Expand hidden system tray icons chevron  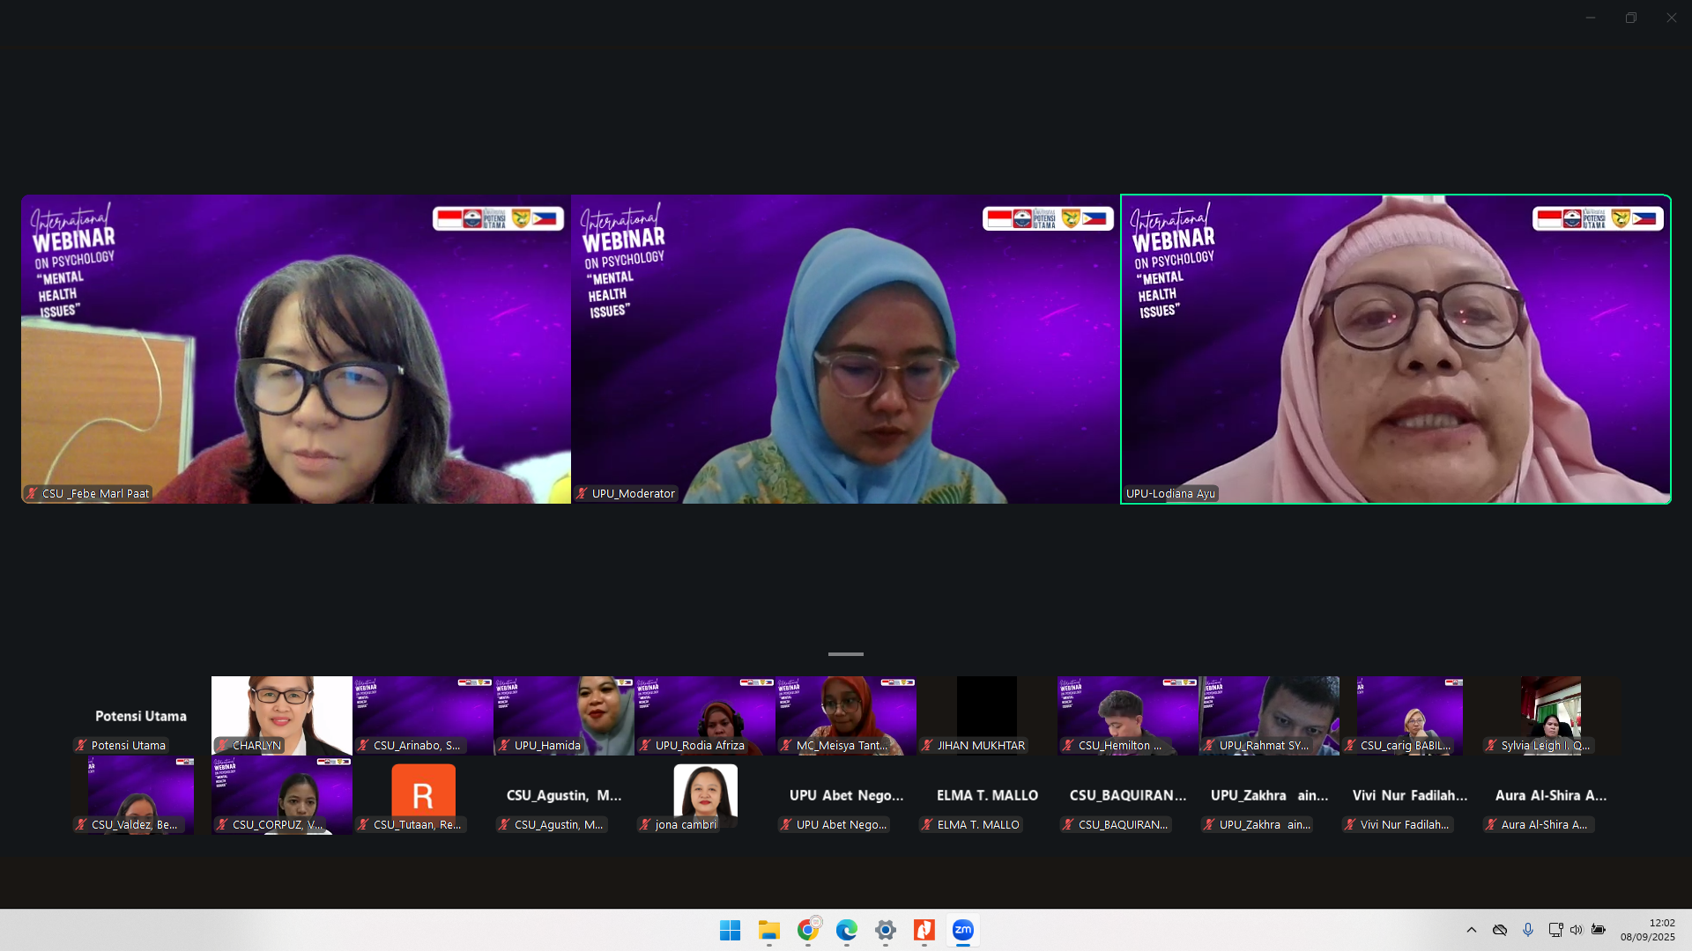click(1471, 930)
